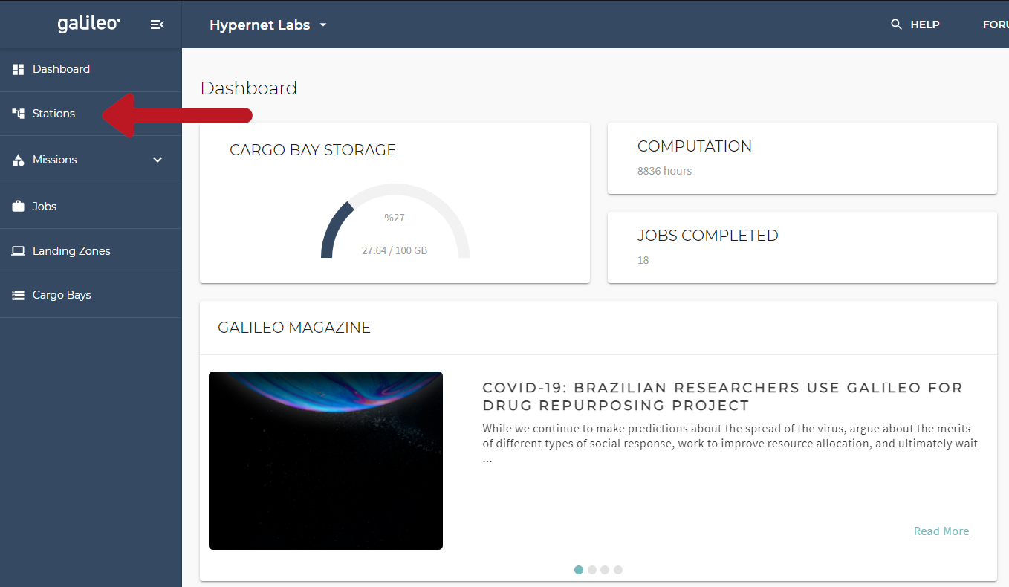Viewport: 1009px width, 587px height.
Task: Click the article excerpt paragraph text
Action: pyautogui.click(x=730, y=444)
